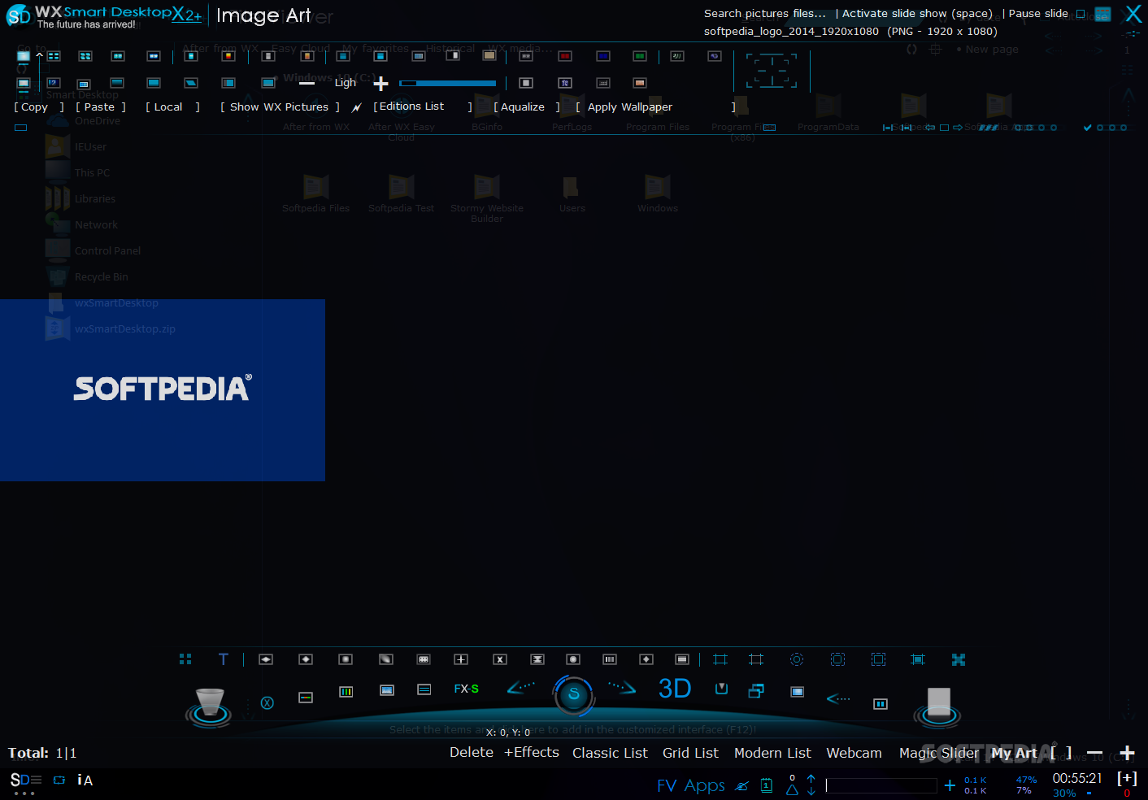Increase light with the plus icon
Screen dimensions: 1148x800
click(380, 83)
